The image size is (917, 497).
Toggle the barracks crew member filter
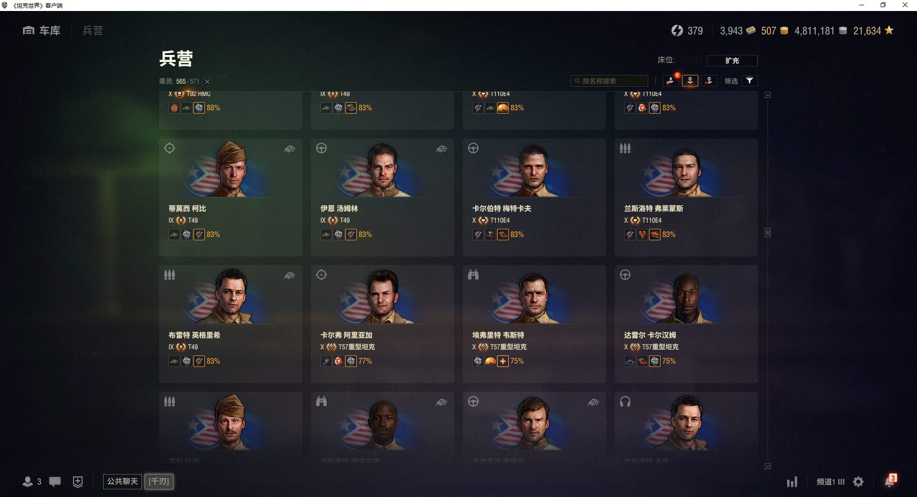click(x=690, y=81)
